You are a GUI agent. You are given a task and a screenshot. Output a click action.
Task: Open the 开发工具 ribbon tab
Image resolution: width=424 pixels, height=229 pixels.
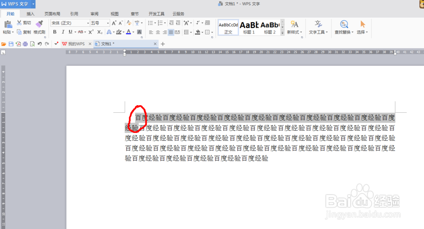tap(156, 14)
